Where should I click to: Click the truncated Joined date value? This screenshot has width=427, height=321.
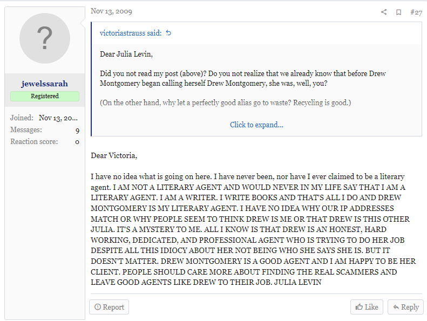click(59, 118)
